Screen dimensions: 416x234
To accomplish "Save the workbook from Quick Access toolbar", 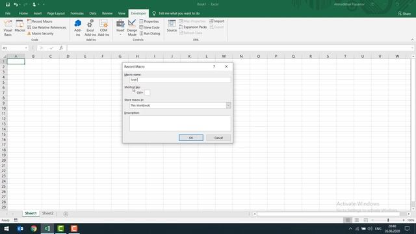I will pyautogui.click(x=8, y=5).
